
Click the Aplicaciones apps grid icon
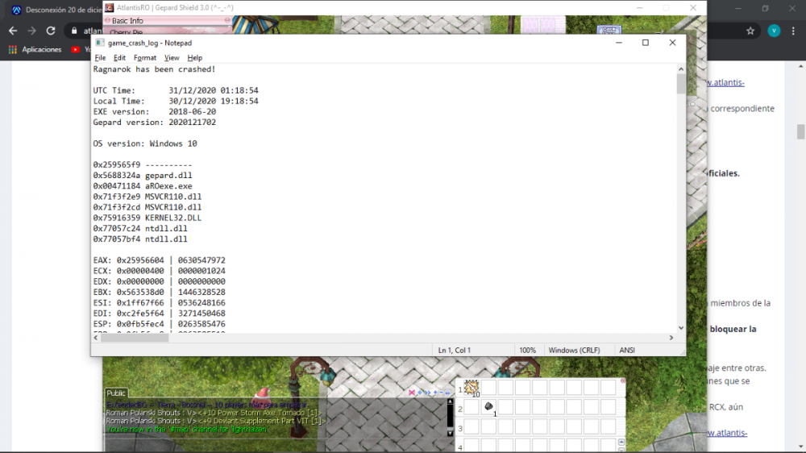[12, 49]
